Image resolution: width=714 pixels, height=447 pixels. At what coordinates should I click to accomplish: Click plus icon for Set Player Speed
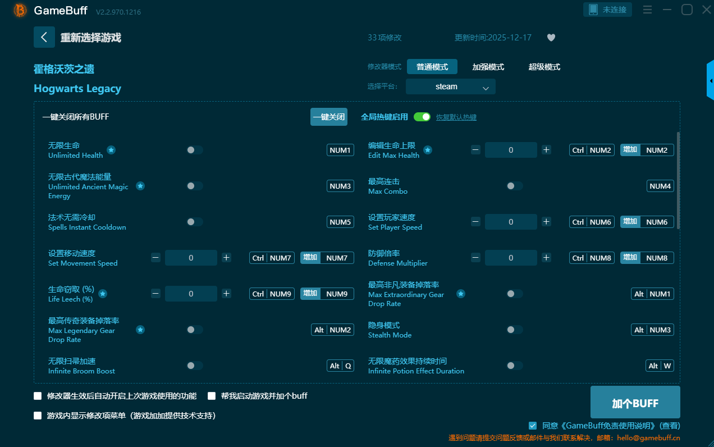[x=546, y=222]
